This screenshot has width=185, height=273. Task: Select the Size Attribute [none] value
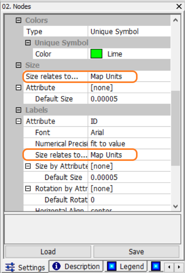(129, 88)
